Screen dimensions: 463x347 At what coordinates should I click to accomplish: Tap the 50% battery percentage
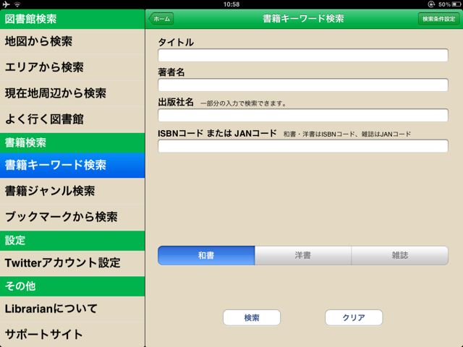(x=444, y=4)
